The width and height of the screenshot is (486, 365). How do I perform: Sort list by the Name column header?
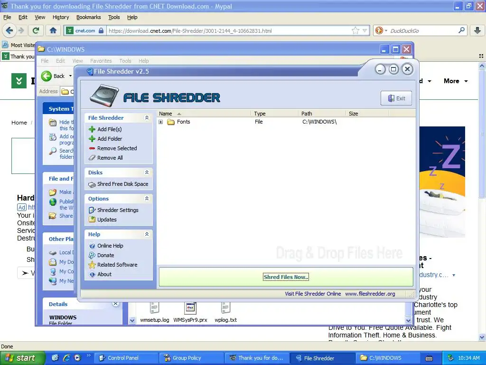tap(204, 114)
